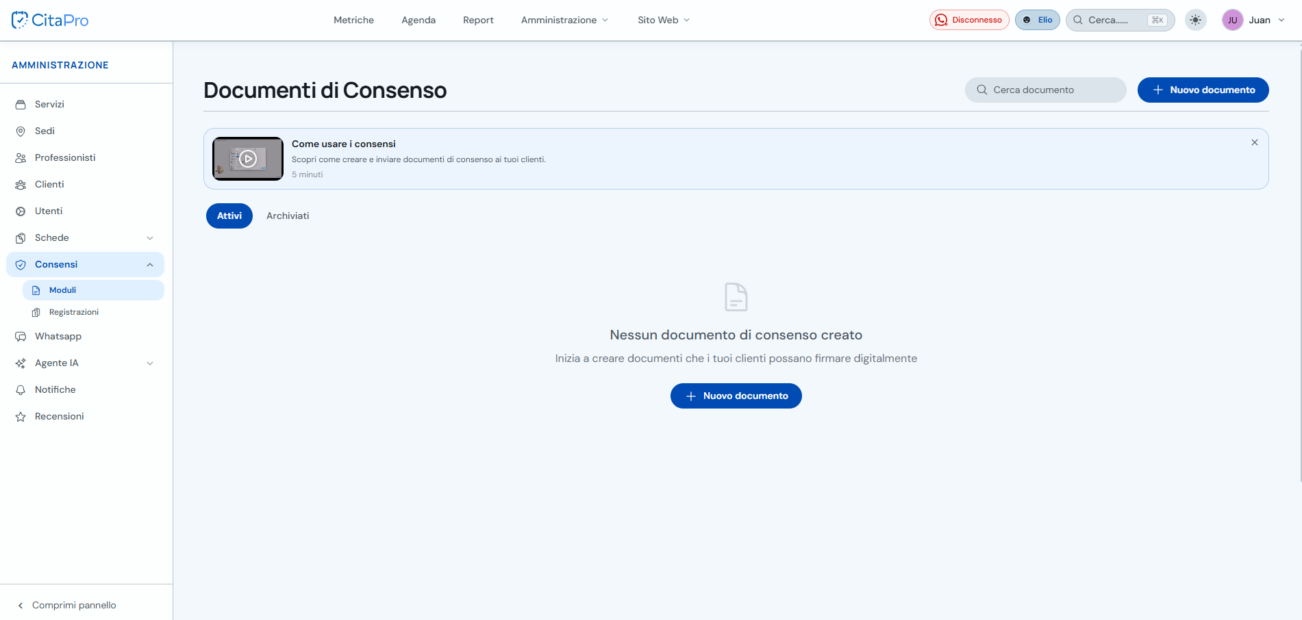Click the Consensi shield icon

pos(21,264)
